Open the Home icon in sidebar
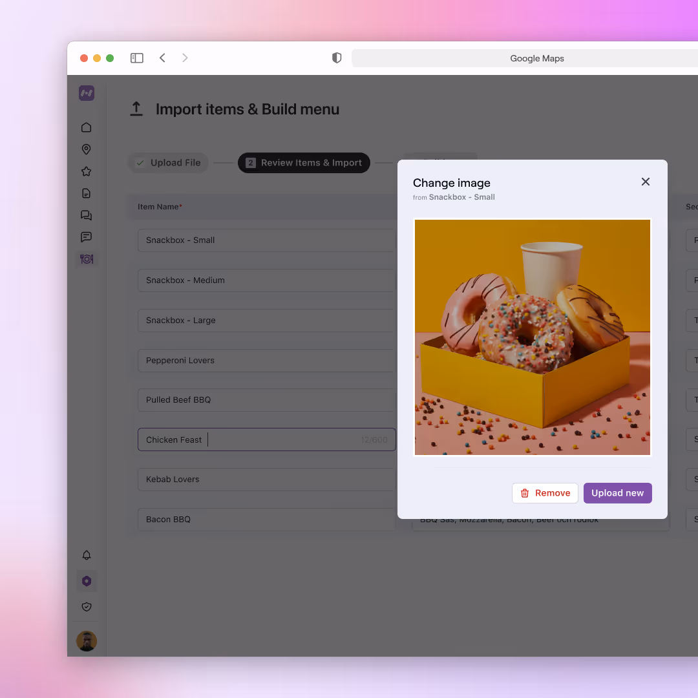This screenshot has height=698, width=698. tap(87, 128)
